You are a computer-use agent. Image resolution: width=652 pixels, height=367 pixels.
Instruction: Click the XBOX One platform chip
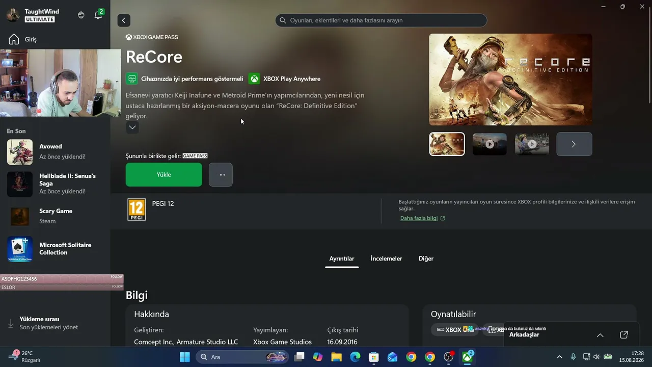tap(455, 330)
